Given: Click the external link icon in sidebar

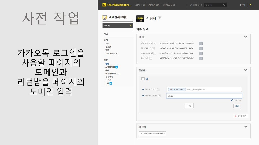Looking at the screenshot, I should point(117,53).
